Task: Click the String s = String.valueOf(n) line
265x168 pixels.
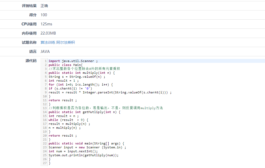Action: 77,77
